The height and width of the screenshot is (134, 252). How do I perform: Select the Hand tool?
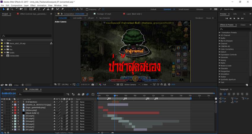click(8, 9)
